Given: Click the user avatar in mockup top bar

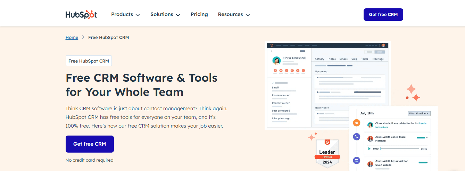Looking at the screenshot, I should pyautogui.click(x=384, y=45).
